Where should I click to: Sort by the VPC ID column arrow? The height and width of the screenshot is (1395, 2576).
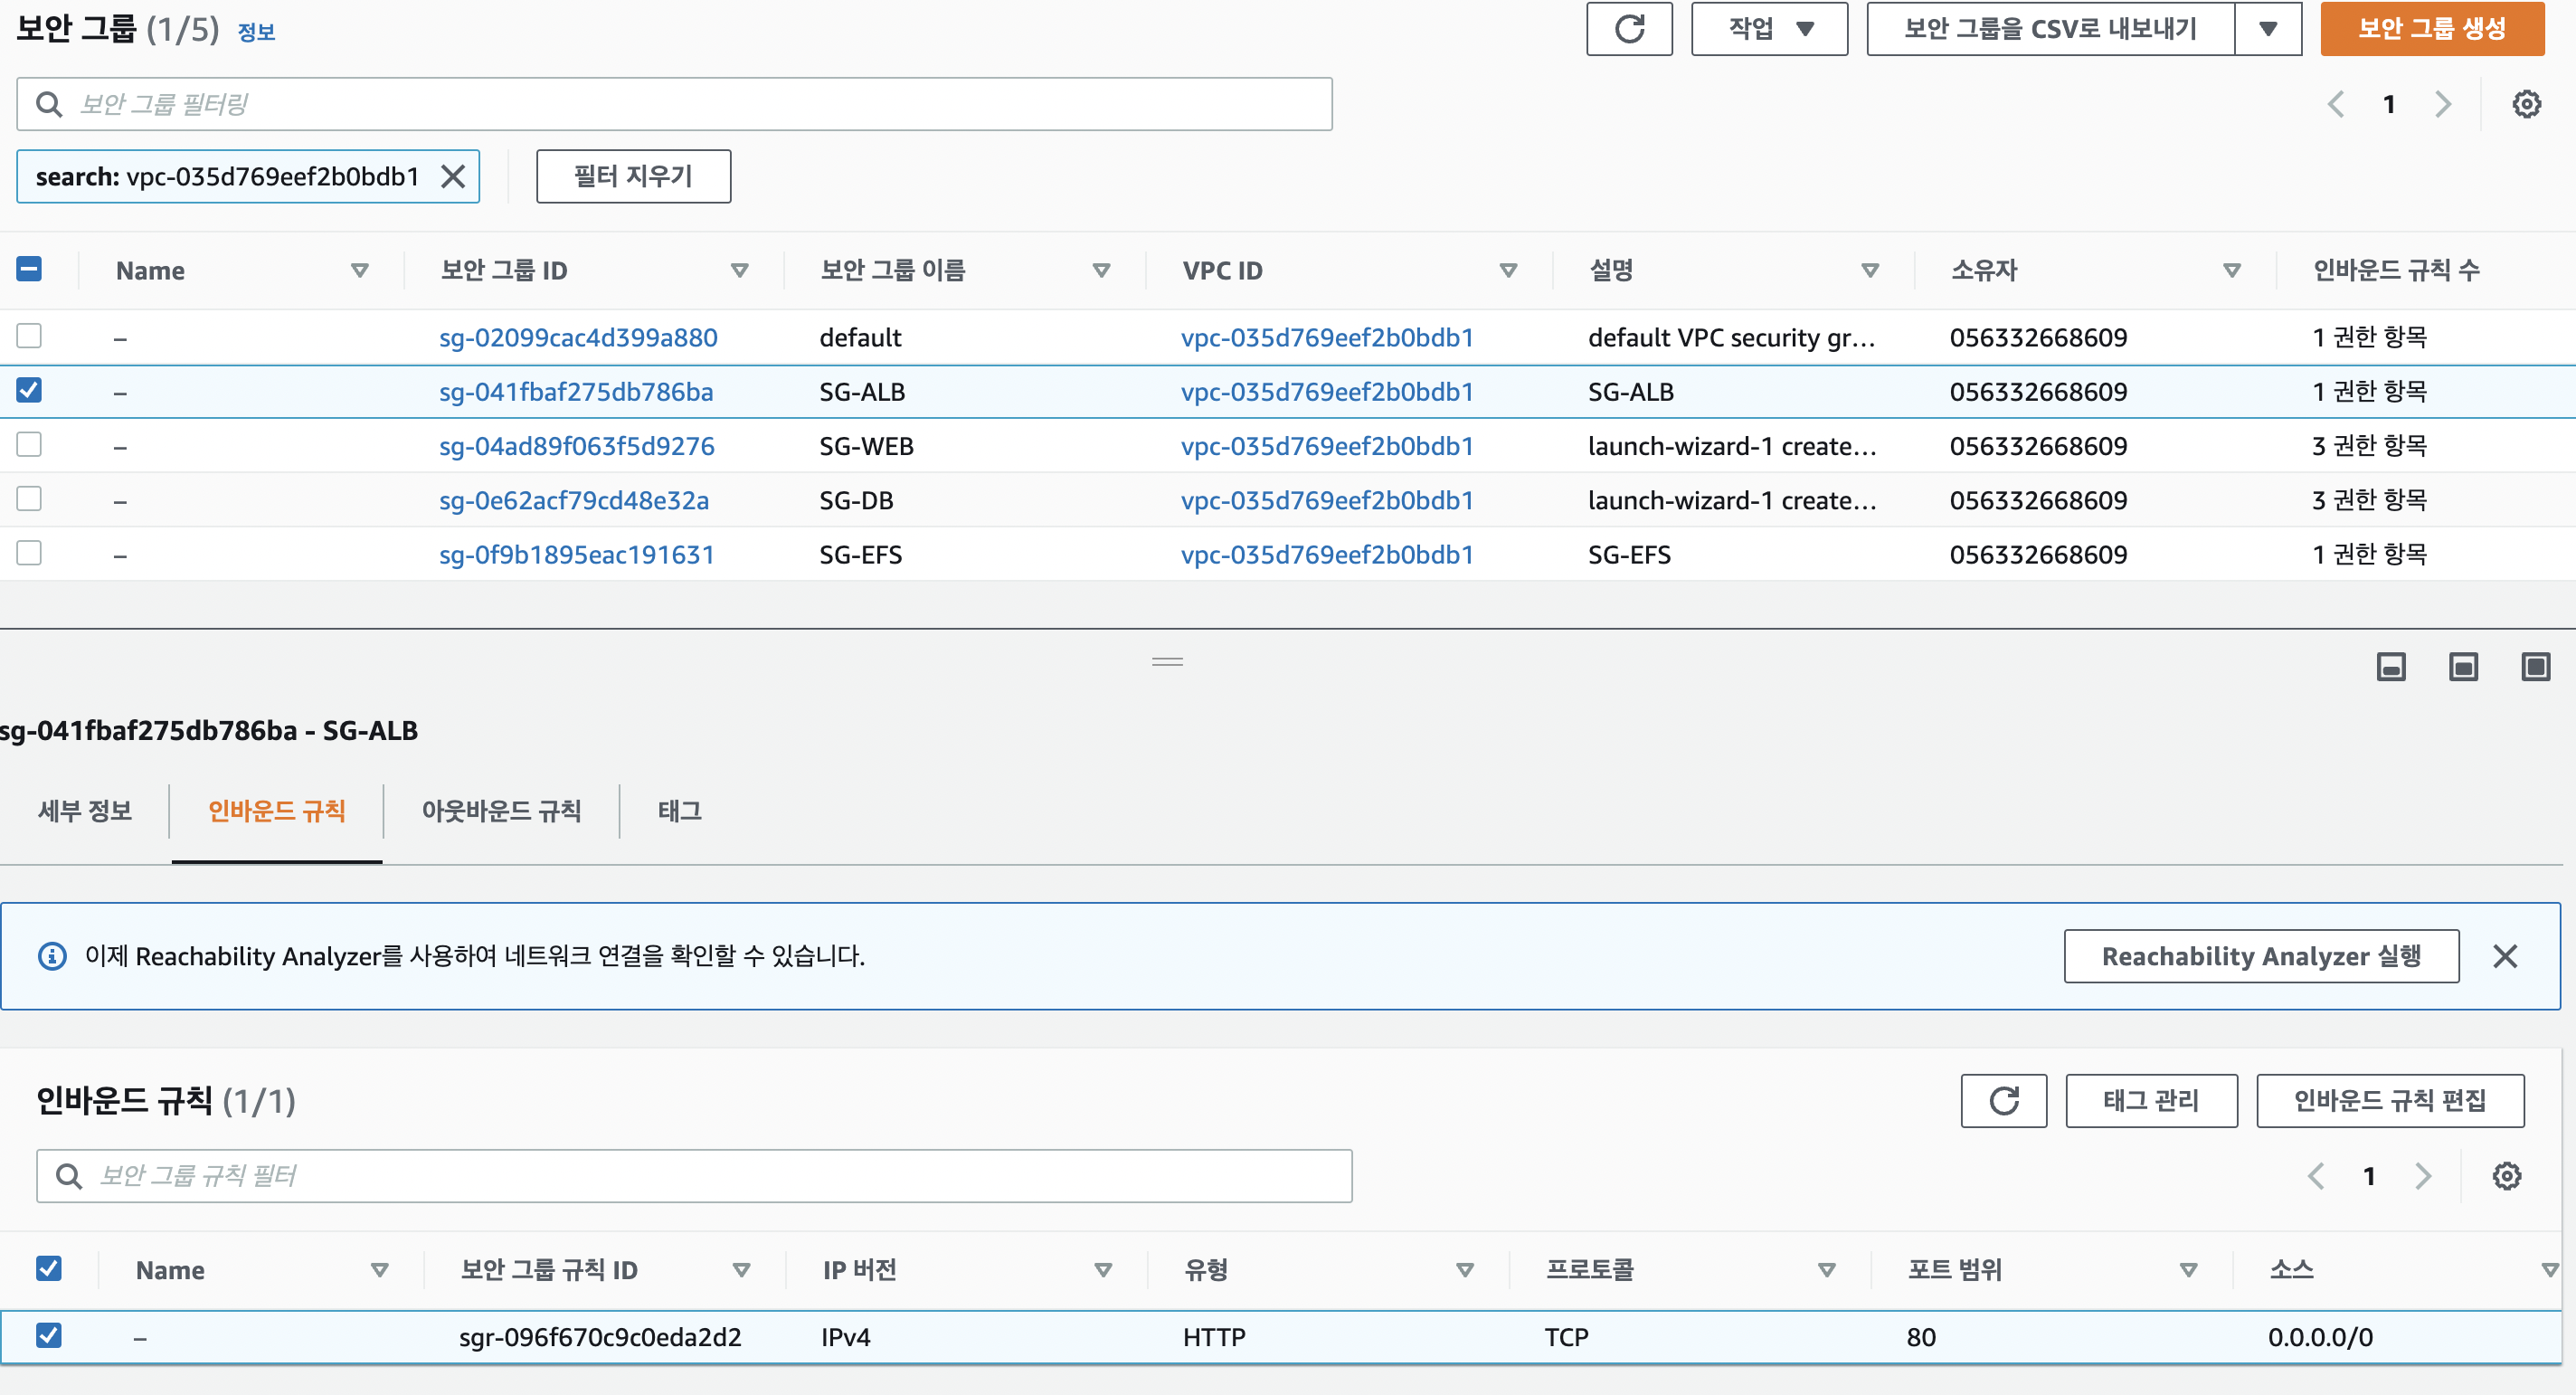click(1508, 270)
